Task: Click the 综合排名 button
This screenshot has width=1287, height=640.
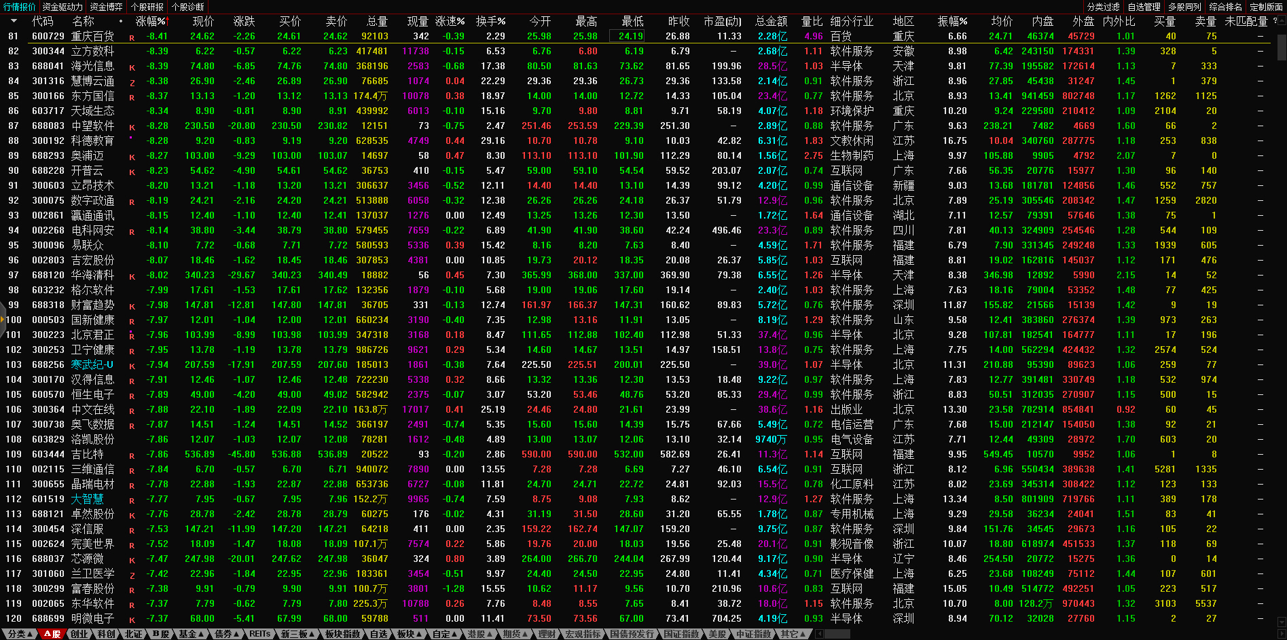Action: pos(1225,7)
